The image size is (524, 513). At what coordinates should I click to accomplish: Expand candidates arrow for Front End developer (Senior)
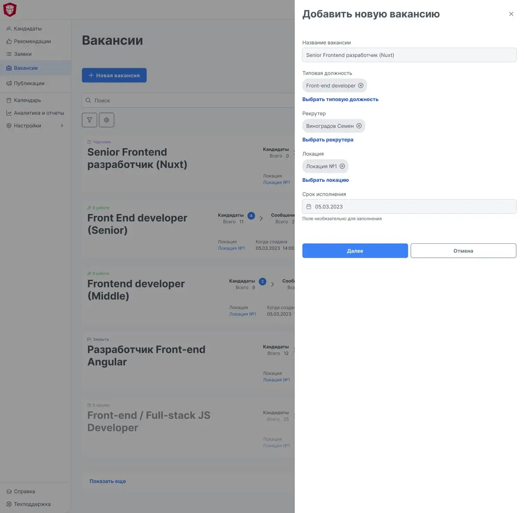point(261,219)
